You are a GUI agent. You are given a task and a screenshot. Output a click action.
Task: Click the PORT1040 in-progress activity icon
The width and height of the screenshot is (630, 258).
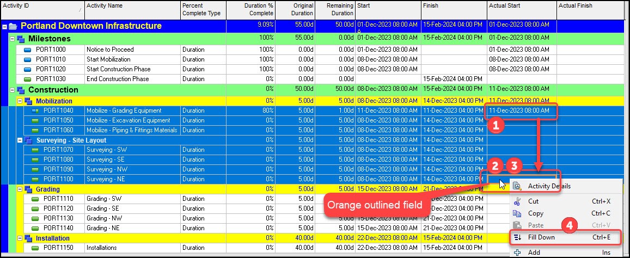click(36, 111)
